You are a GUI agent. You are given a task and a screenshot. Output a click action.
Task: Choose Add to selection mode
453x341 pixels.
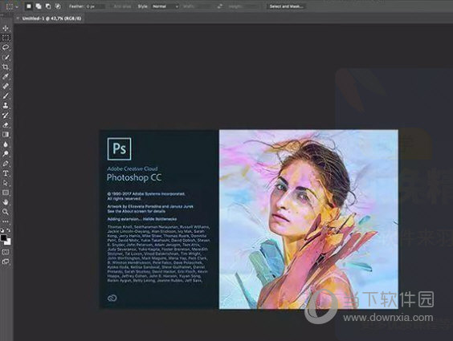click(x=39, y=6)
